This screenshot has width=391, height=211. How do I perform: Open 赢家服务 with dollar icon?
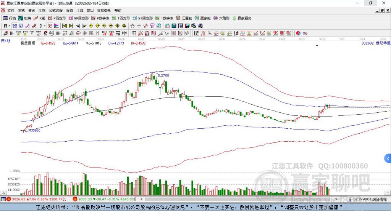pyautogui.click(x=242, y=18)
